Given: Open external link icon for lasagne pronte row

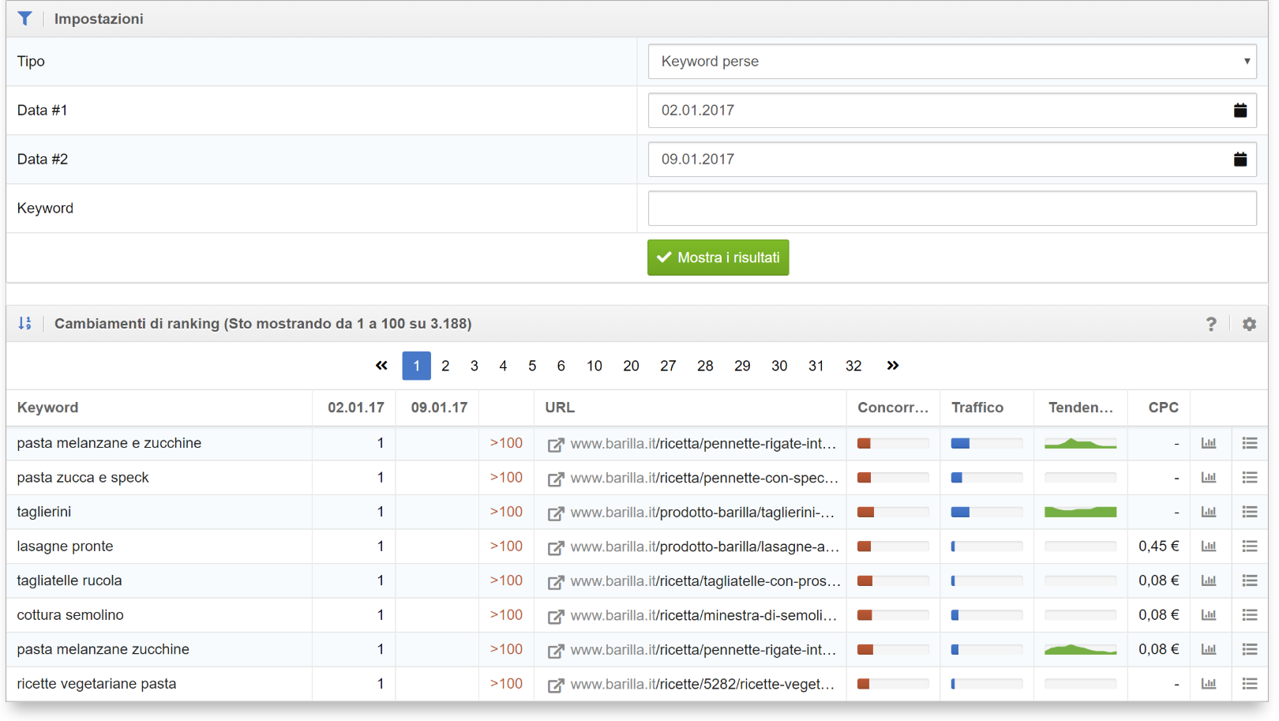Looking at the screenshot, I should point(556,547).
